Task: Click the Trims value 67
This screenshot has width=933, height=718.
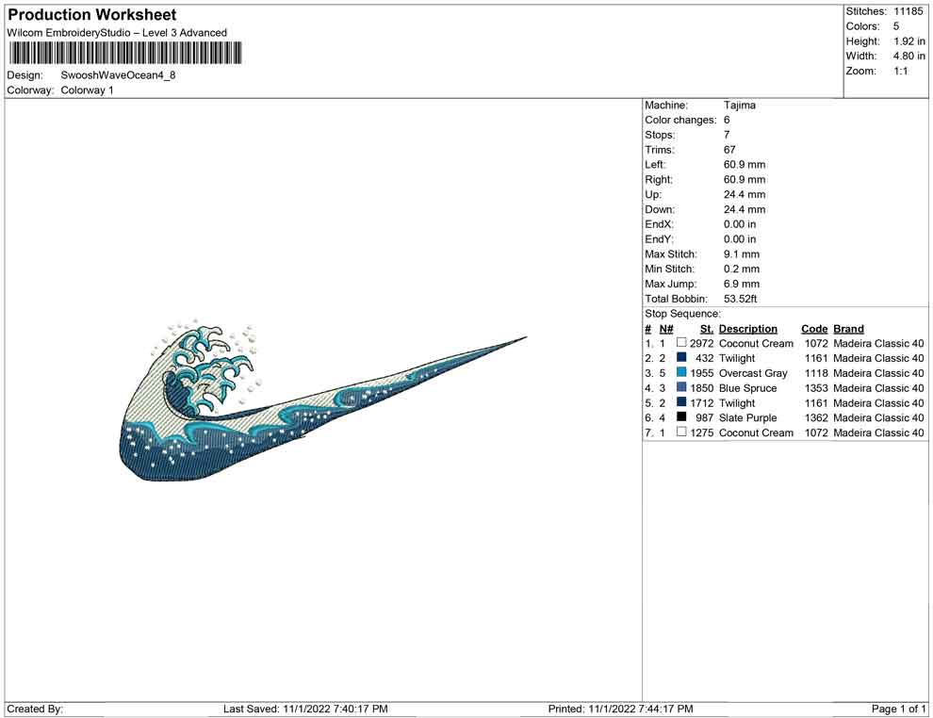Action: tap(729, 150)
